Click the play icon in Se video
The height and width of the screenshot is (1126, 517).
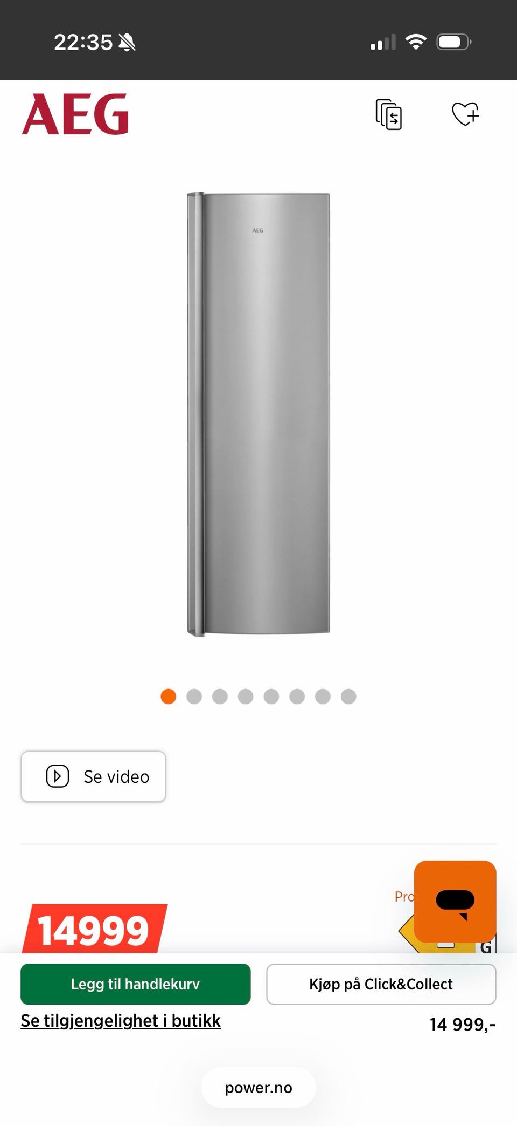click(58, 776)
